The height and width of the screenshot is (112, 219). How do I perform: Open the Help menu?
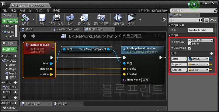click(57, 10)
